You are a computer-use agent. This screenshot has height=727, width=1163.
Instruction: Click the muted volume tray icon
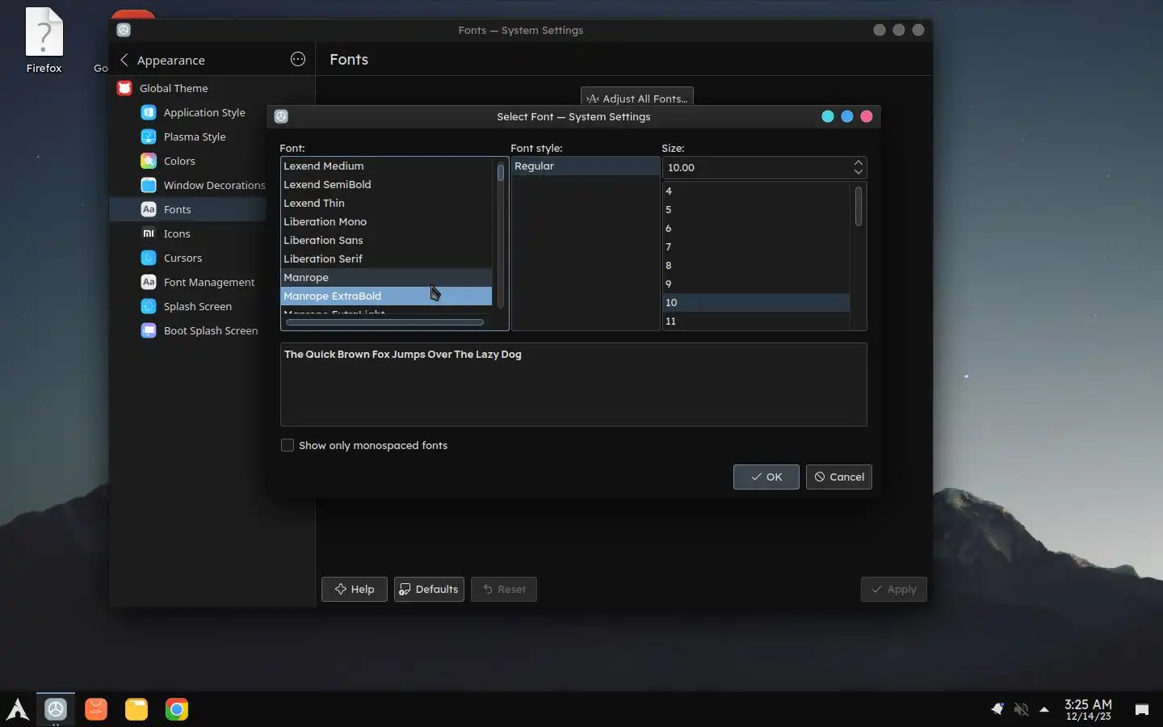pos(1021,709)
